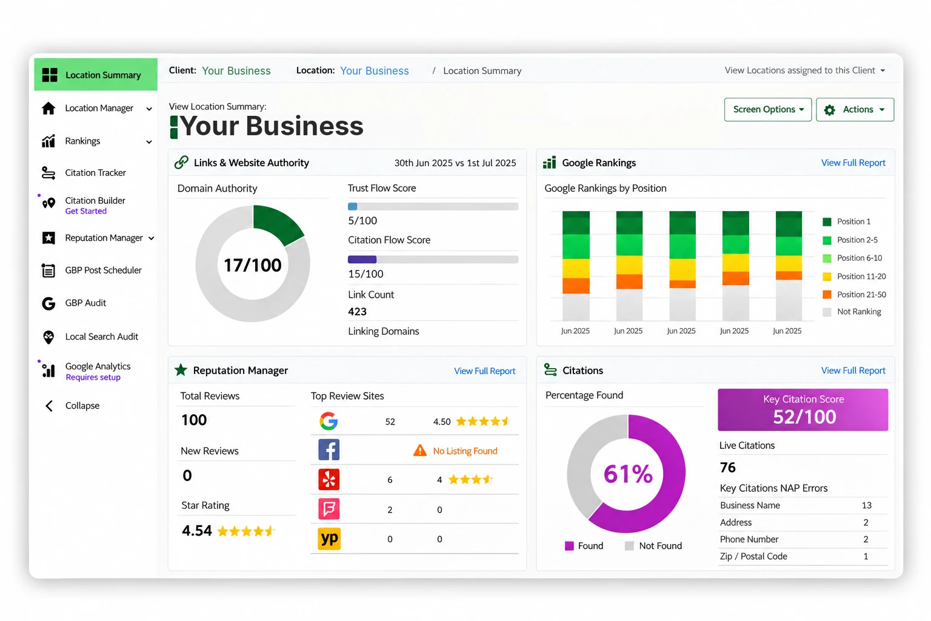Screen dimensions: 931x621
Task: Click the Location Summary grid icon
Action: coord(50,75)
